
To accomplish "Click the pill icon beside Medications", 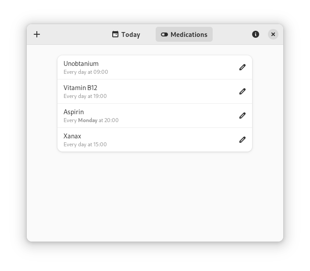I will tap(164, 34).
